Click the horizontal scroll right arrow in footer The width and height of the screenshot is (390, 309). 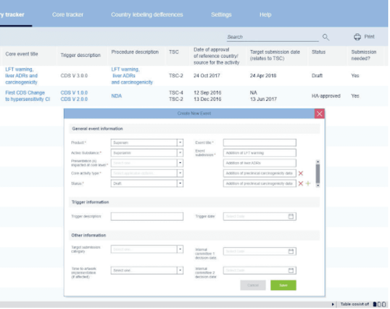pyautogui.click(x=333, y=304)
